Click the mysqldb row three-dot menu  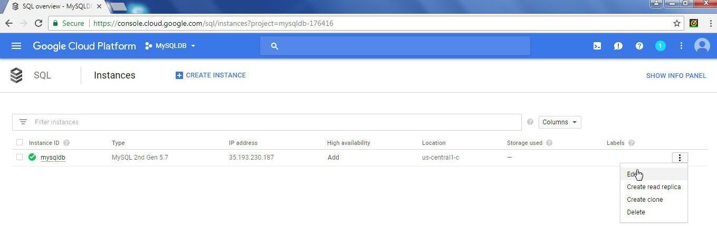click(x=680, y=158)
